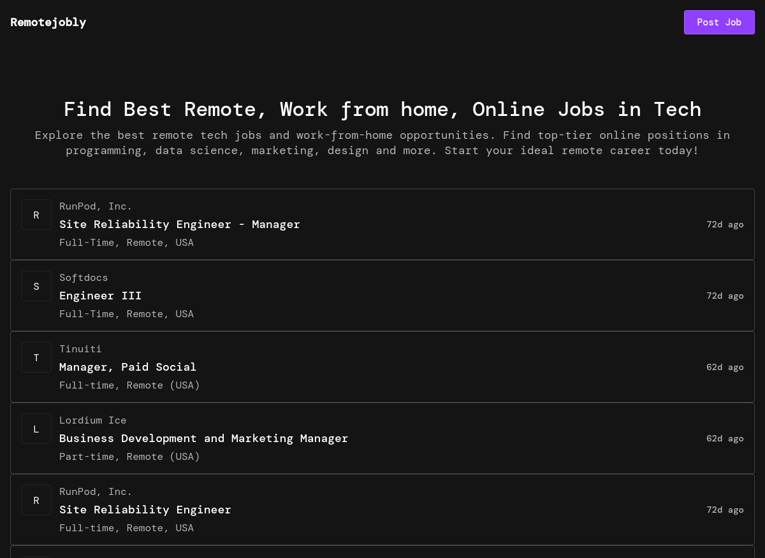Viewport: 765px width, 558px height.
Task: Click 'Full-Time, Remote, USA' under Engineer III
Action: [126, 314]
